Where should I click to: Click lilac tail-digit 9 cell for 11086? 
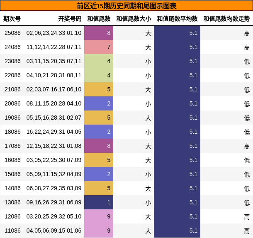point(99,231)
